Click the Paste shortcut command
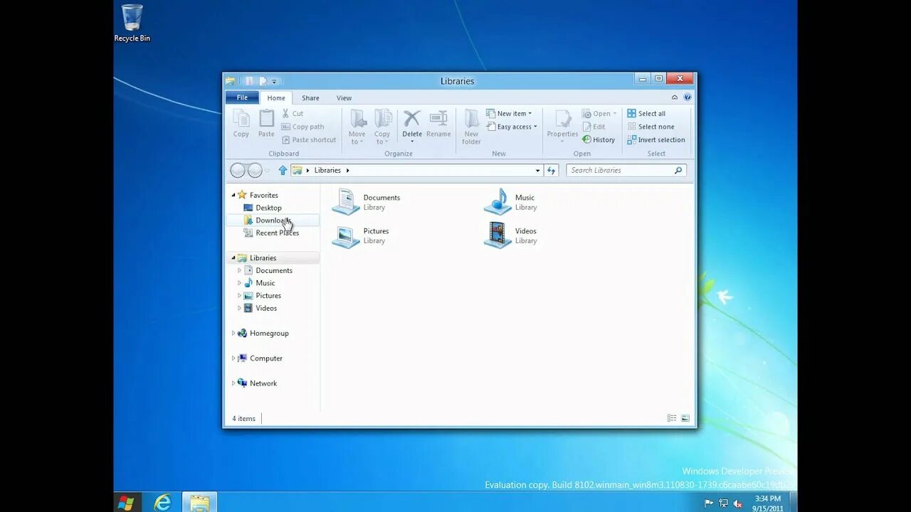The height and width of the screenshot is (512, 911). 309,140
